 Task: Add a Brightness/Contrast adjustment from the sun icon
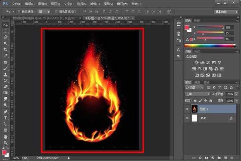point(196,63)
